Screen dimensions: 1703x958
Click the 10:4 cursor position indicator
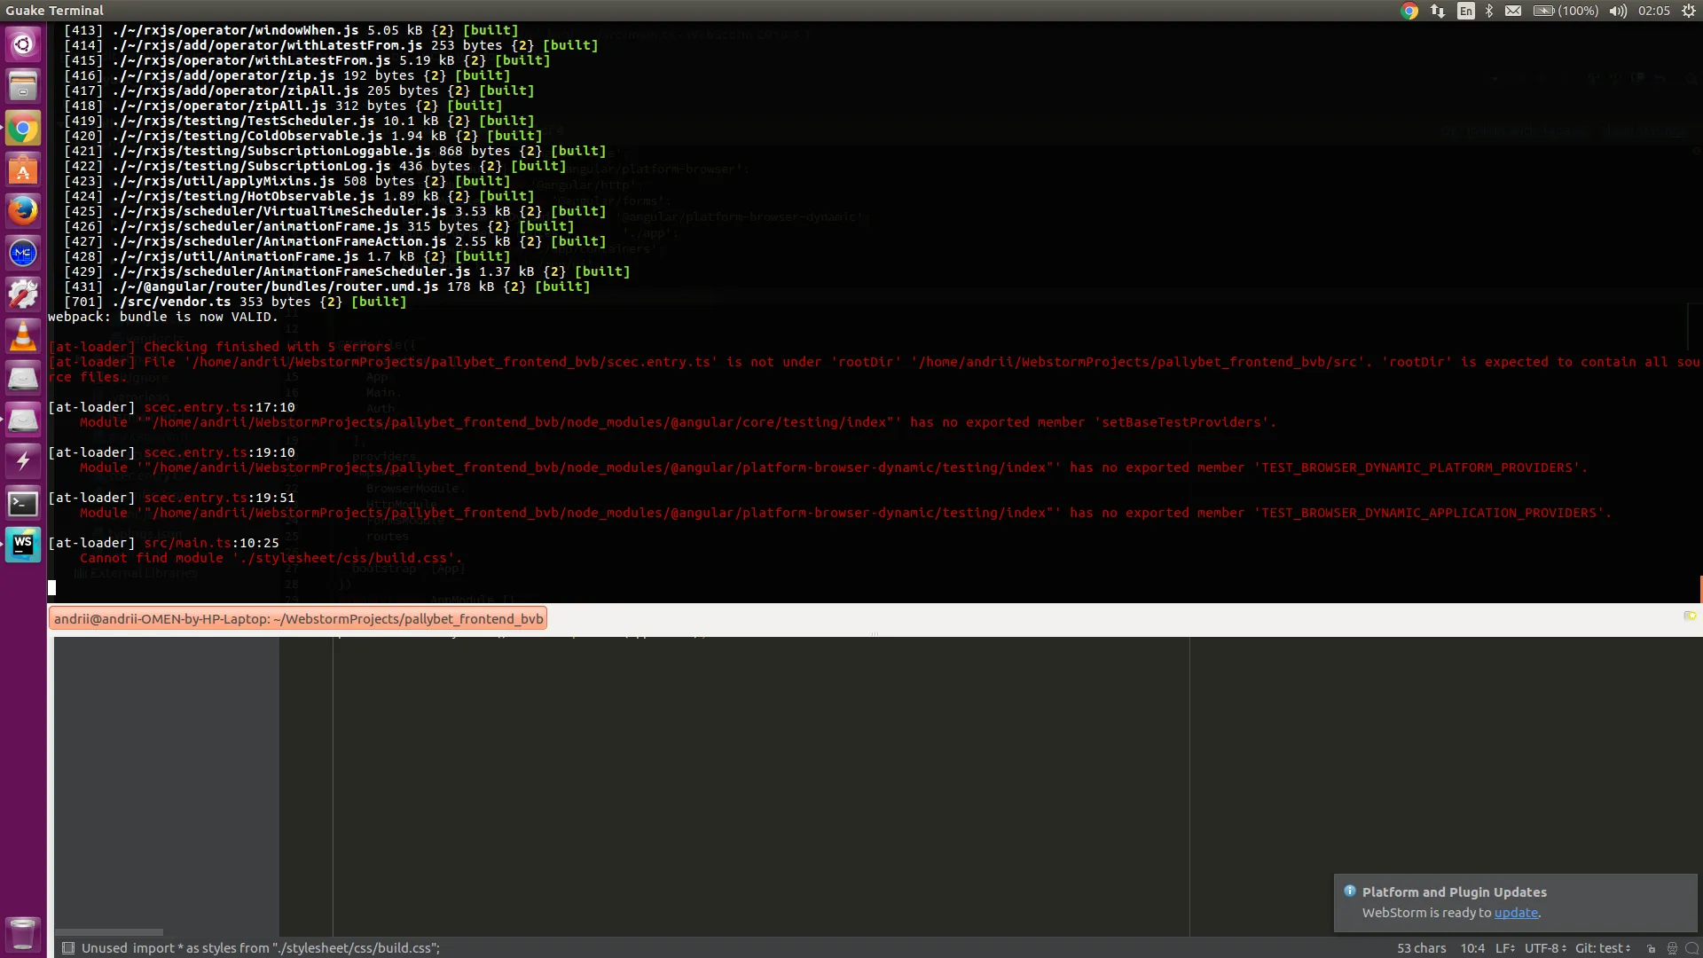pyautogui.click(x=1472, y=948)
